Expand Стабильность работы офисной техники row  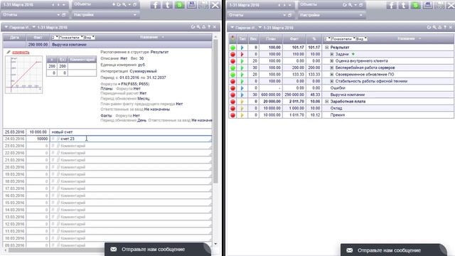point(332,81)
